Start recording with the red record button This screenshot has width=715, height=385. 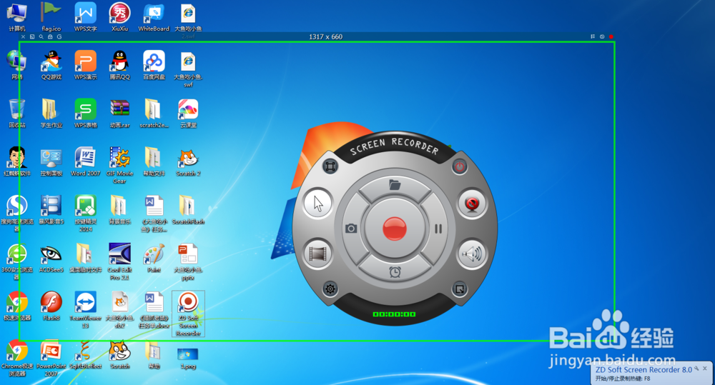pyautogui.click(x=395, y=229)
